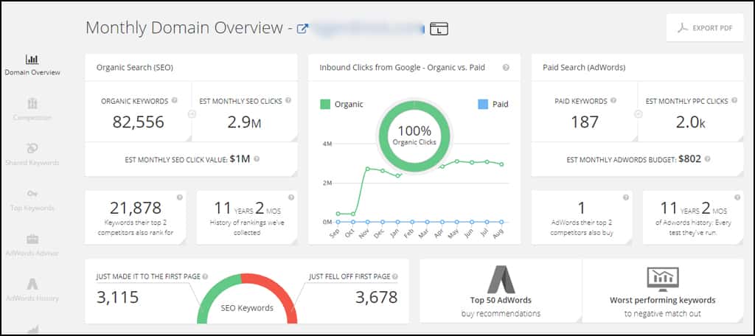Show help for the 21,878 competitor keywords card
The height and width of the screenshot is (336, 755).
pyautogui.click(x=180, y=197)
